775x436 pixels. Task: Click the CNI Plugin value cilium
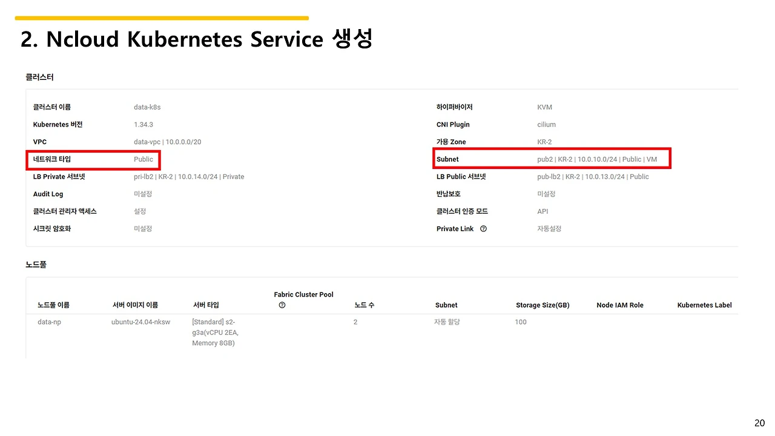click(546, 125)
